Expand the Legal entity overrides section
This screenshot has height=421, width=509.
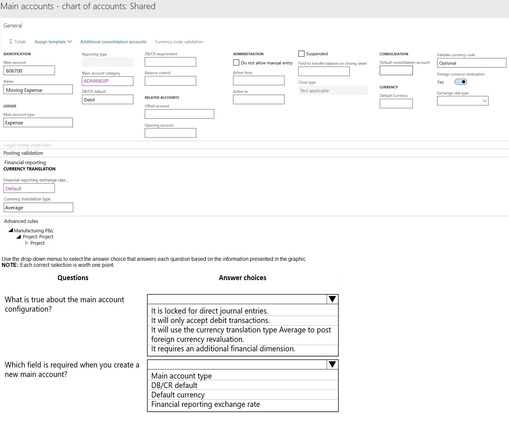(27, 145)
